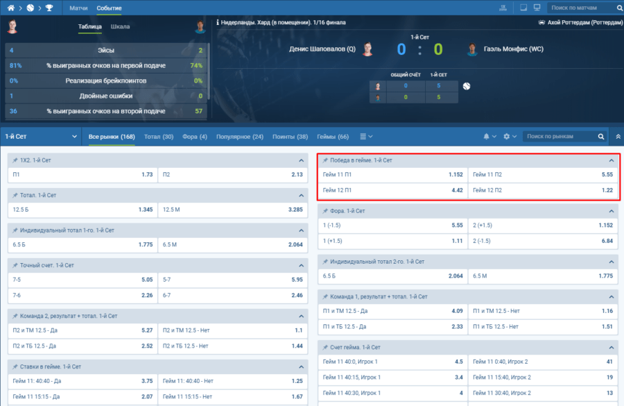Open the single-window layout icon

click(x=523, y=8)
